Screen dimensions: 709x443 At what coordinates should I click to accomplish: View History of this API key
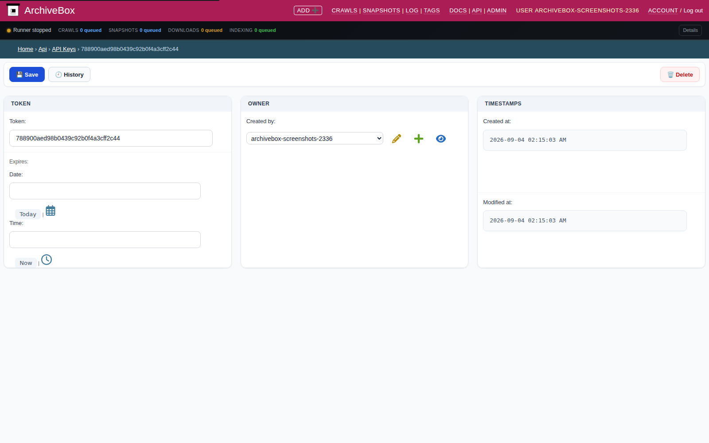coord(69,74)
